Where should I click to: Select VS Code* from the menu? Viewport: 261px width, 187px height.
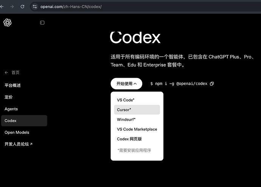(x=137, y=100)
